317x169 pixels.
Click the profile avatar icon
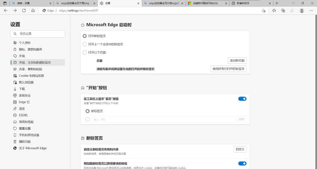click(x=302, y=10)
